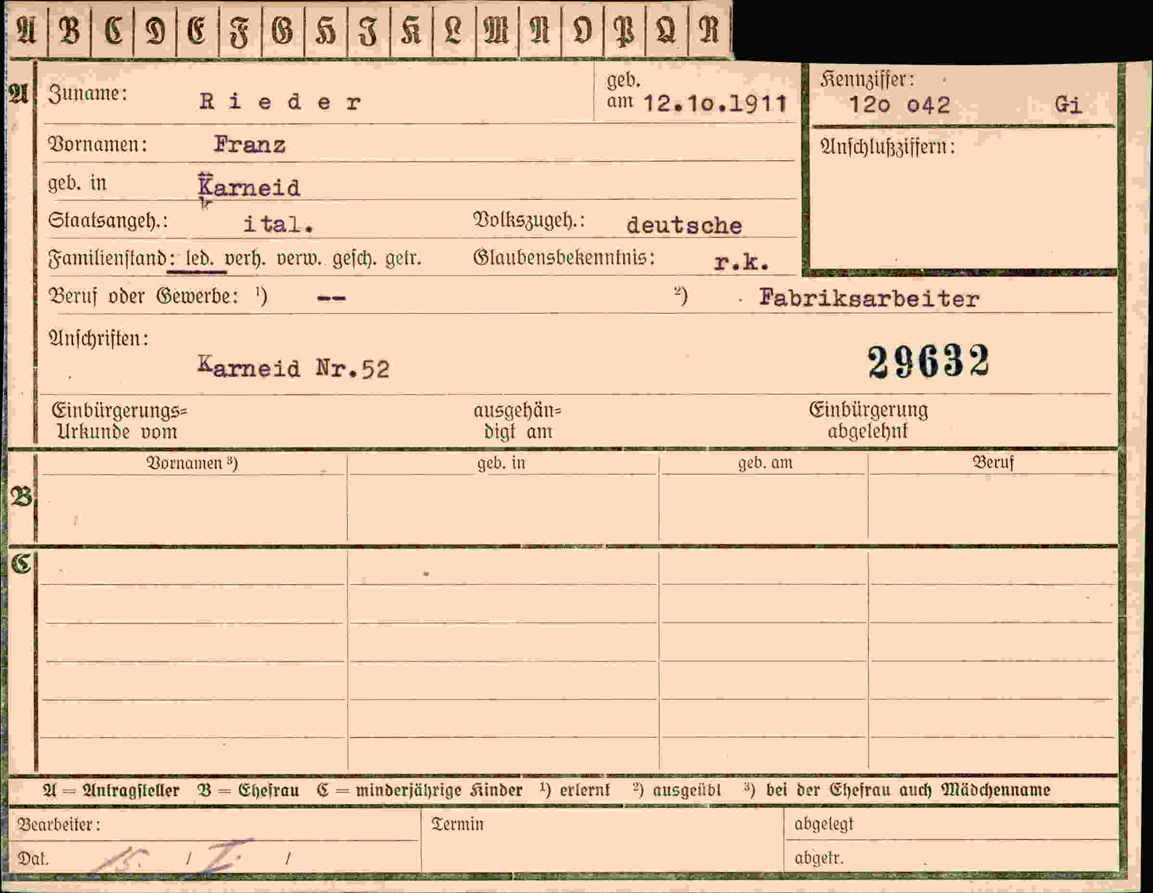Click the 'Anschlußziffern:' label
This screenshot has width=1153, height=893.
click(x=887, y=147)
